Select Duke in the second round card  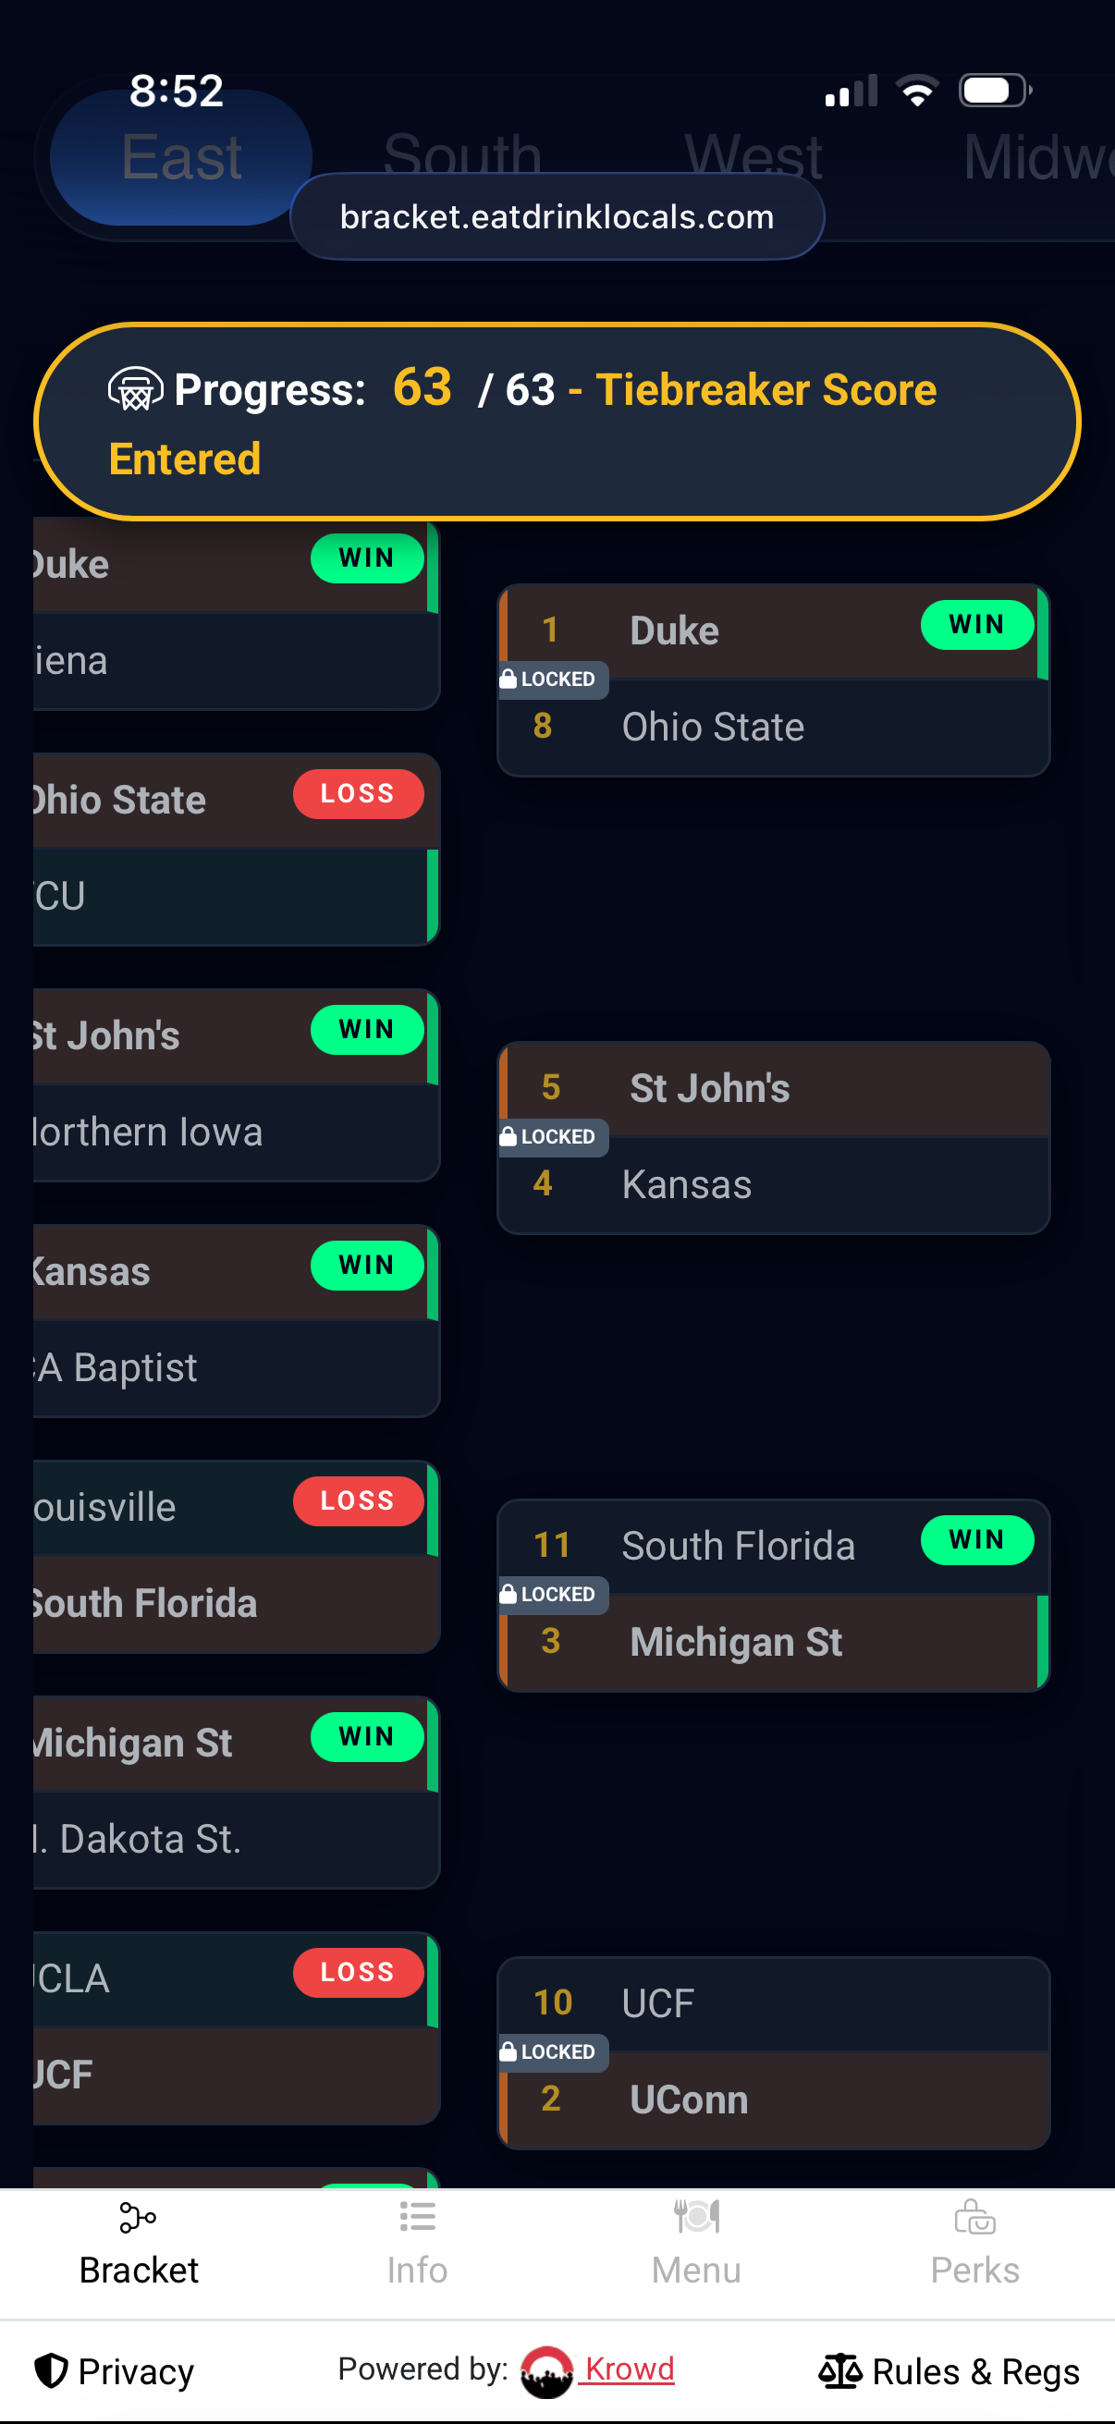pyautogui.click(x=674, y=630)
